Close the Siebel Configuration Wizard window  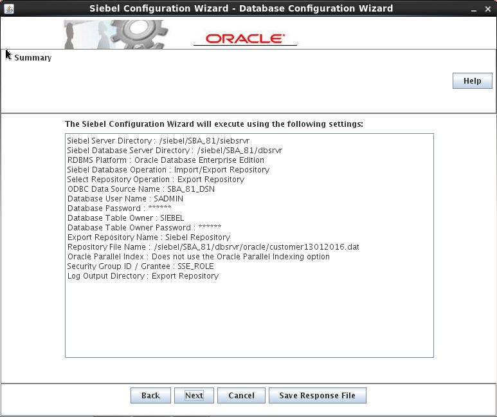point(488,9)
